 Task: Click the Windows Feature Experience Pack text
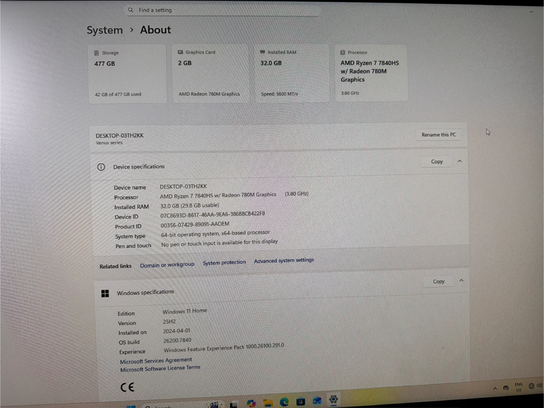[x=224, y=348]
